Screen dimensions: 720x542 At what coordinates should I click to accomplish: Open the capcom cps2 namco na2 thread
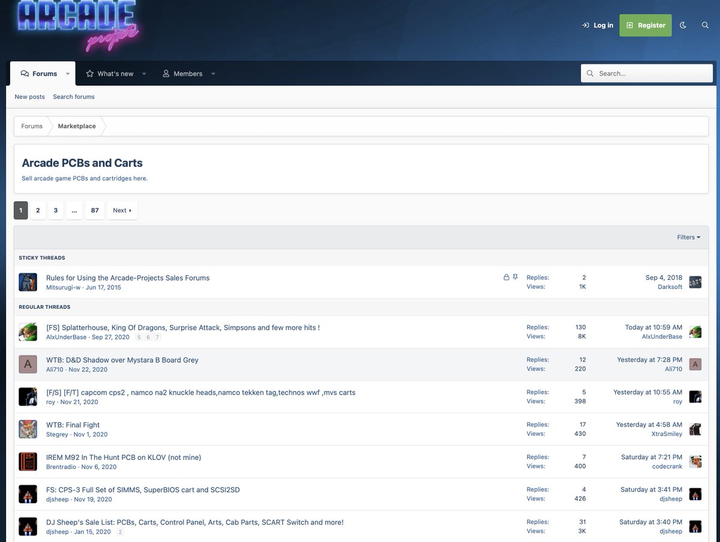[201, 392]
